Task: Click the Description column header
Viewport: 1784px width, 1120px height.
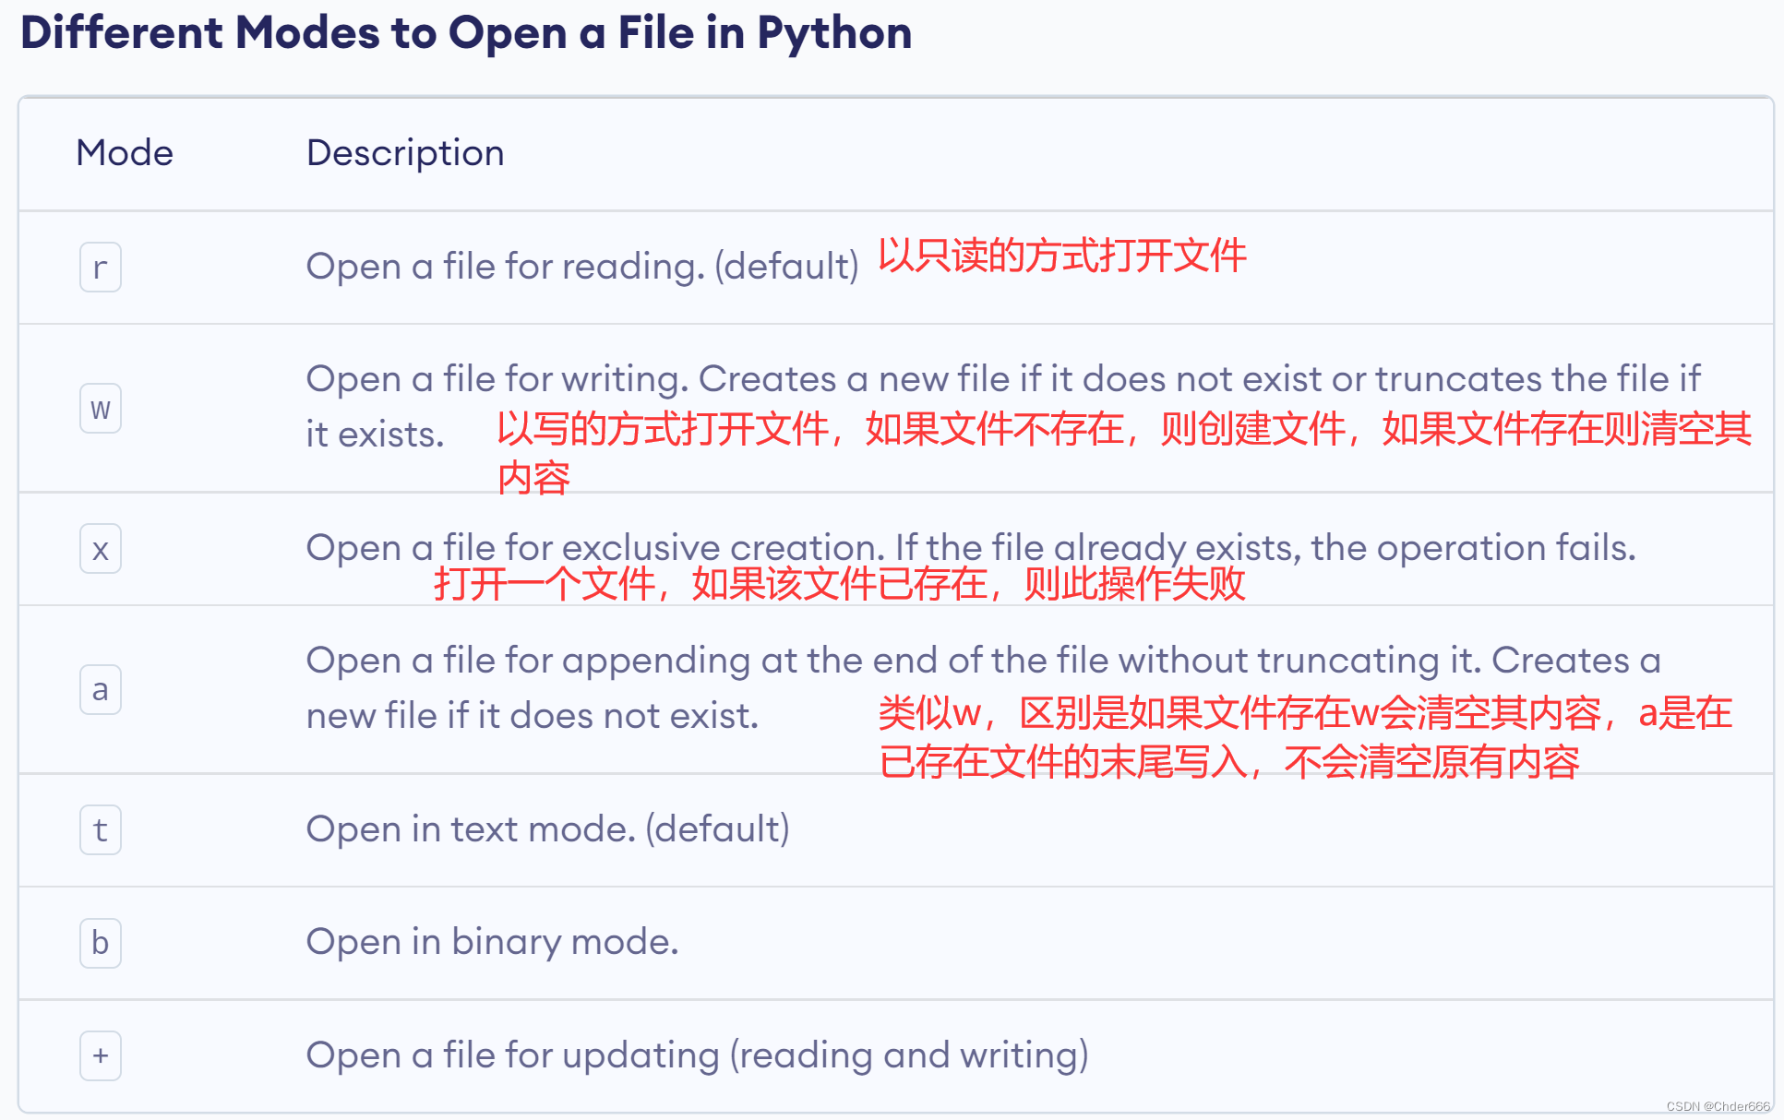Action: [405, 153]
